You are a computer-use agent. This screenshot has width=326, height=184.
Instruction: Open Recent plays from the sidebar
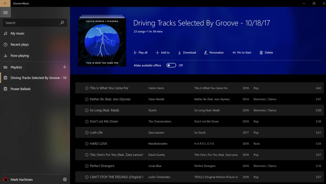click(5, 44)
